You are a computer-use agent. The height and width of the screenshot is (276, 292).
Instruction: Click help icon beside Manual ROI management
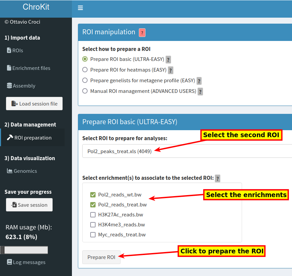(200, 92)
